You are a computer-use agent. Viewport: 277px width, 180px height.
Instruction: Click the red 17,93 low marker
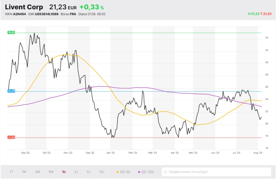11,137
